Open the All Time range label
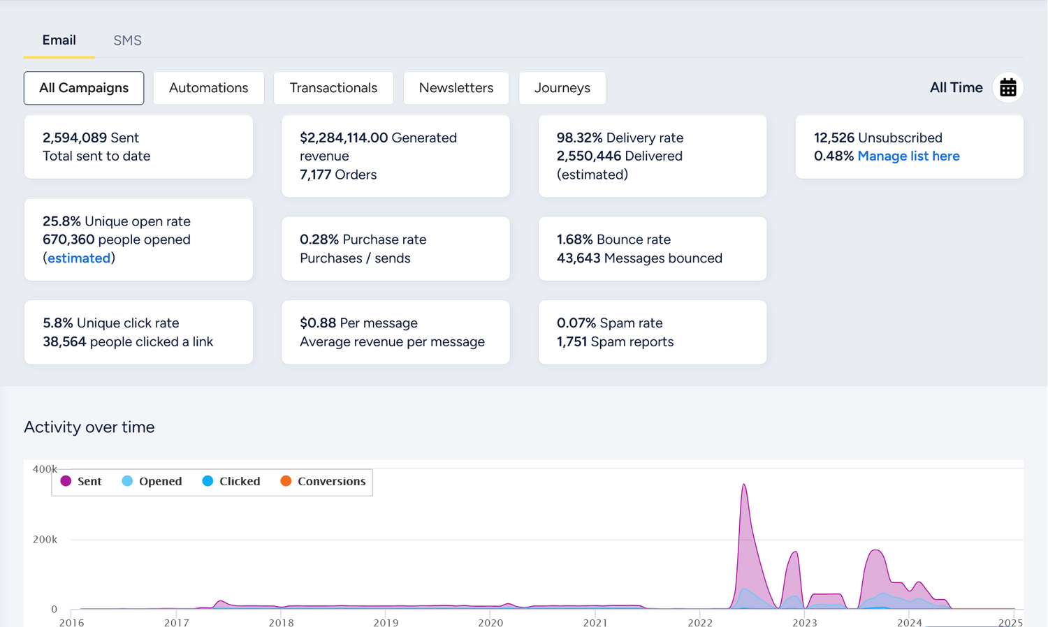Viewport: 1048px width, 627px height. pyautogui.click(x=956, y=88)
